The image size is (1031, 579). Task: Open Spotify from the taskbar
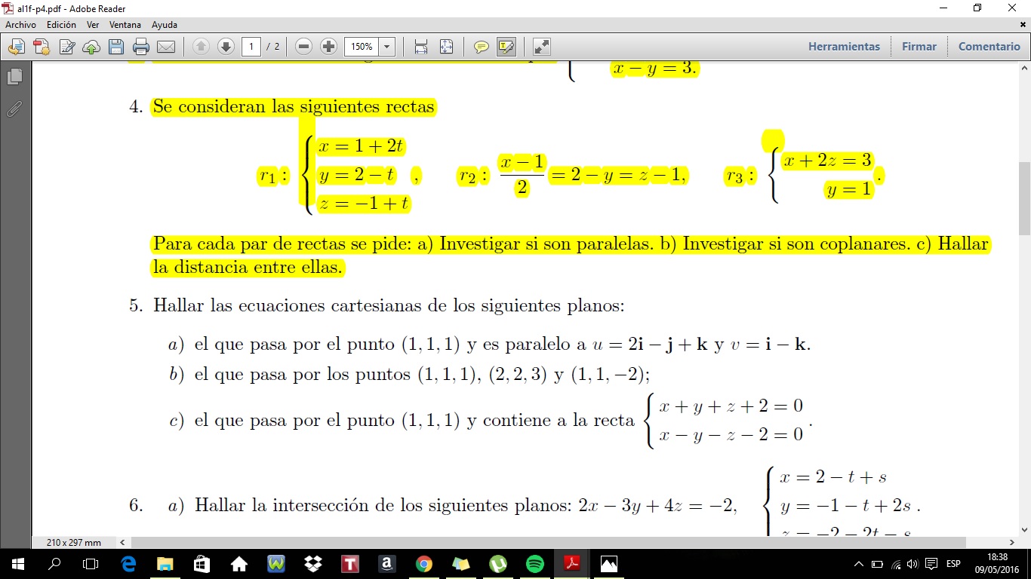click(534, 564)
